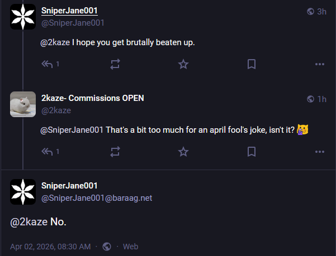
Task: Open SniperJane001 display name link at top
Action: click(x=69, y=11)
